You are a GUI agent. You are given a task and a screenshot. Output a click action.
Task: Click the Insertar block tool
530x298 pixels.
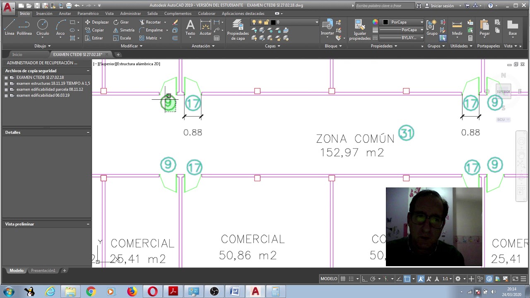pos(327,27)
